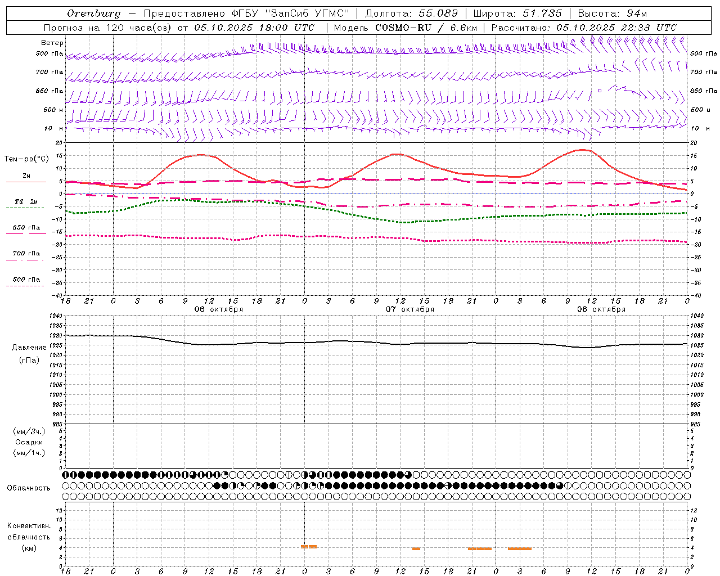Click the (мм/1ч.) precipitation unit label
Viewport: 720px width, 576px height.
[x=29, y=453]
